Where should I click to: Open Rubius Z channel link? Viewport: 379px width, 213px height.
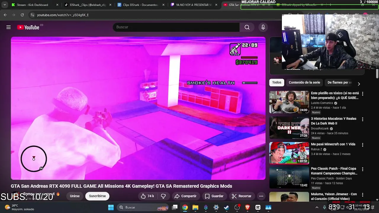(317, 149)
